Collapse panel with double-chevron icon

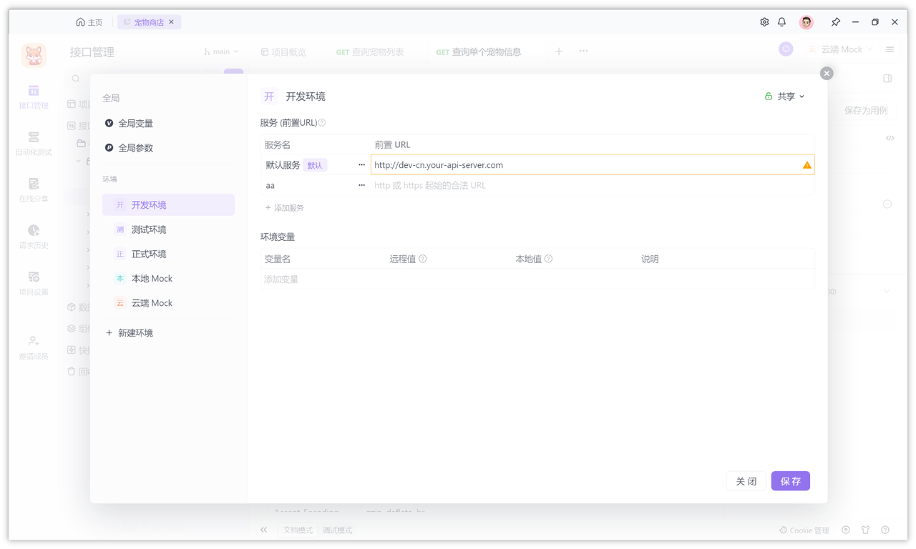[x=264, y=530]
